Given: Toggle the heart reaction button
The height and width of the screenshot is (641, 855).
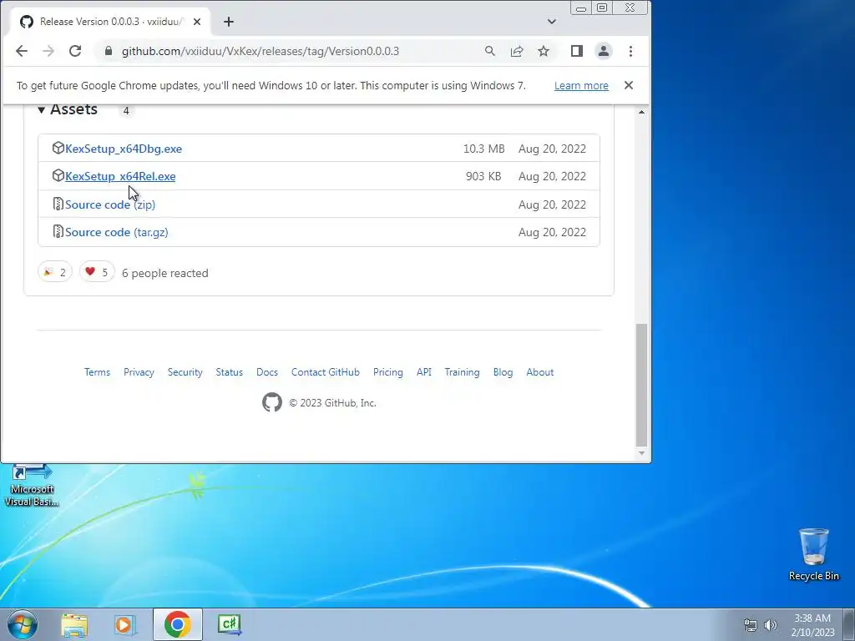Looking at the screenshot, I should click(x=97, y=272).
